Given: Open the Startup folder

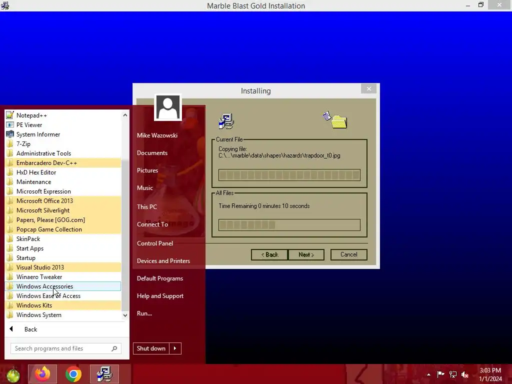Looking at the screenshot, I should click(63, 257).
